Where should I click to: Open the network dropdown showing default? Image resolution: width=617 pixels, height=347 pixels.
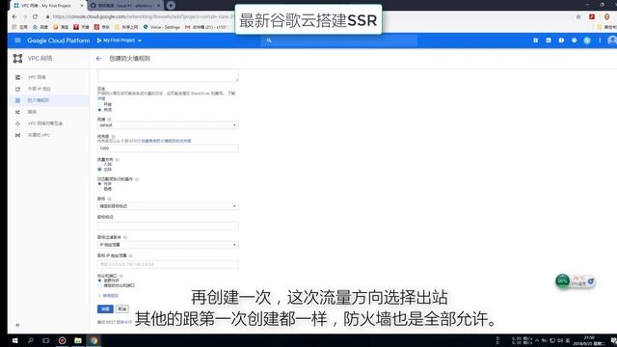(168, 125)
